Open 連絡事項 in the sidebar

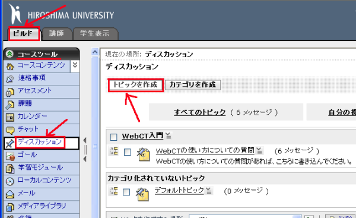click(x=32, y=78)
